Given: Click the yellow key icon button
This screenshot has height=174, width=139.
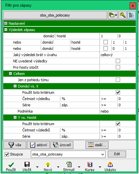Looking at the screenshot, I should [x=122, y=15].
